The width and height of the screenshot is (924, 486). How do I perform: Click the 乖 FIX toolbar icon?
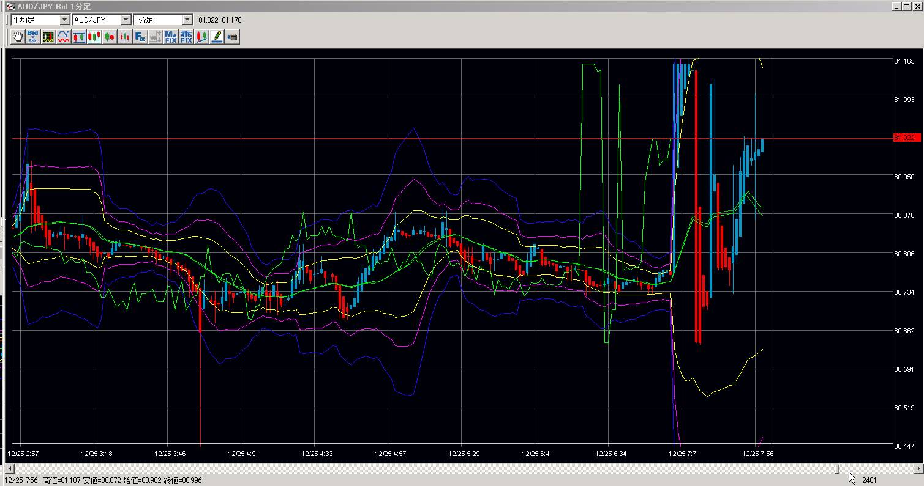coord(186,37)
